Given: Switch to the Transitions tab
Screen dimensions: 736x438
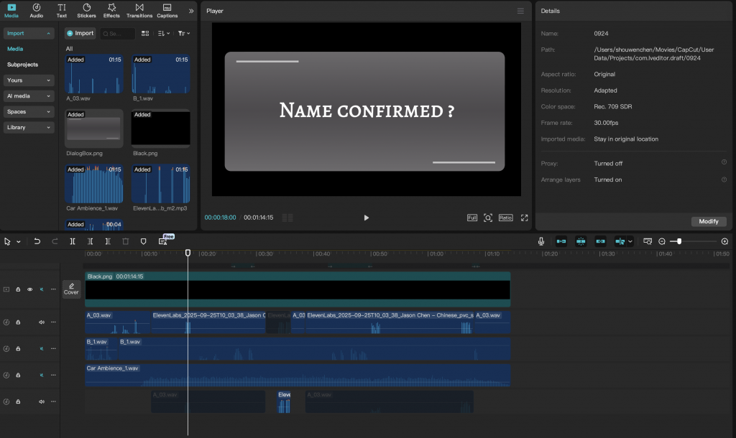Looking at the screenshot, I should pyautogui.click(x=139, y=10).
